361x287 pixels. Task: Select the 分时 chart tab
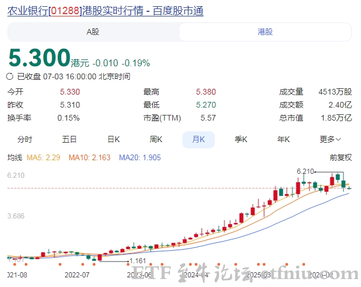[x=25, y=139]
